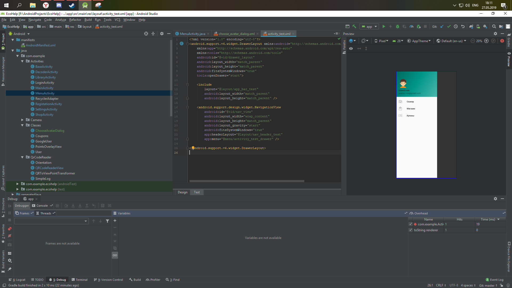512x288 pixels.
Task: Click the design surface layers icon
Action: tap(352, 41)
